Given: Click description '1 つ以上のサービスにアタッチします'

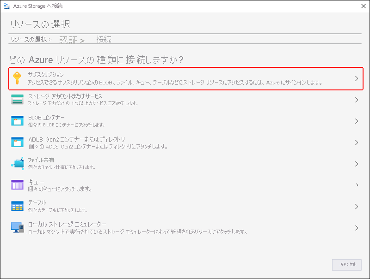Looking at the screenshot, I should (x=83, y=103).
